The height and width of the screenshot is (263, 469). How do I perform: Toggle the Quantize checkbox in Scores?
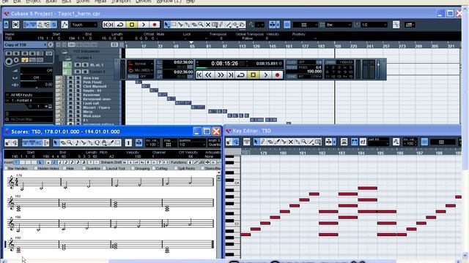coord(84,169)
